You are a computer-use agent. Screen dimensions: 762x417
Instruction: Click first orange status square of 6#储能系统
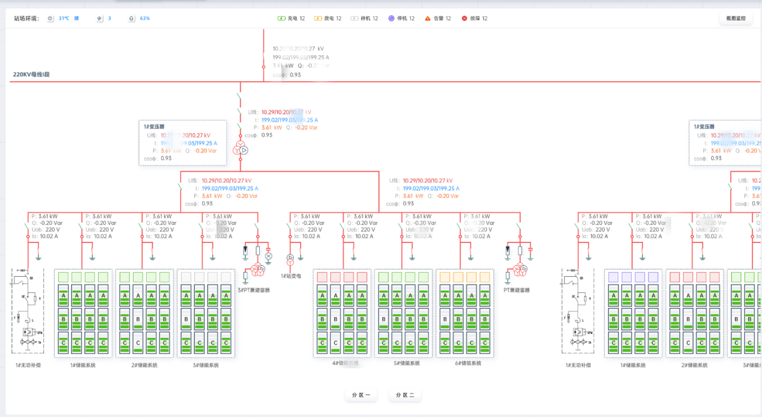[x=444, y=277]
